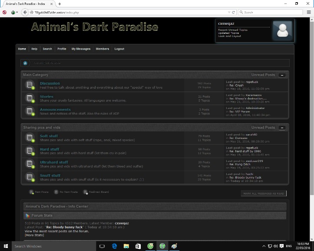Open the Look and Layout link
Viewport: 314px width, 251px height.
tap(229, 36)
